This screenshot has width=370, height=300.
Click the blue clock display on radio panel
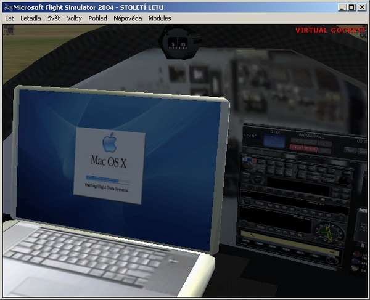(x=274, y=141)
